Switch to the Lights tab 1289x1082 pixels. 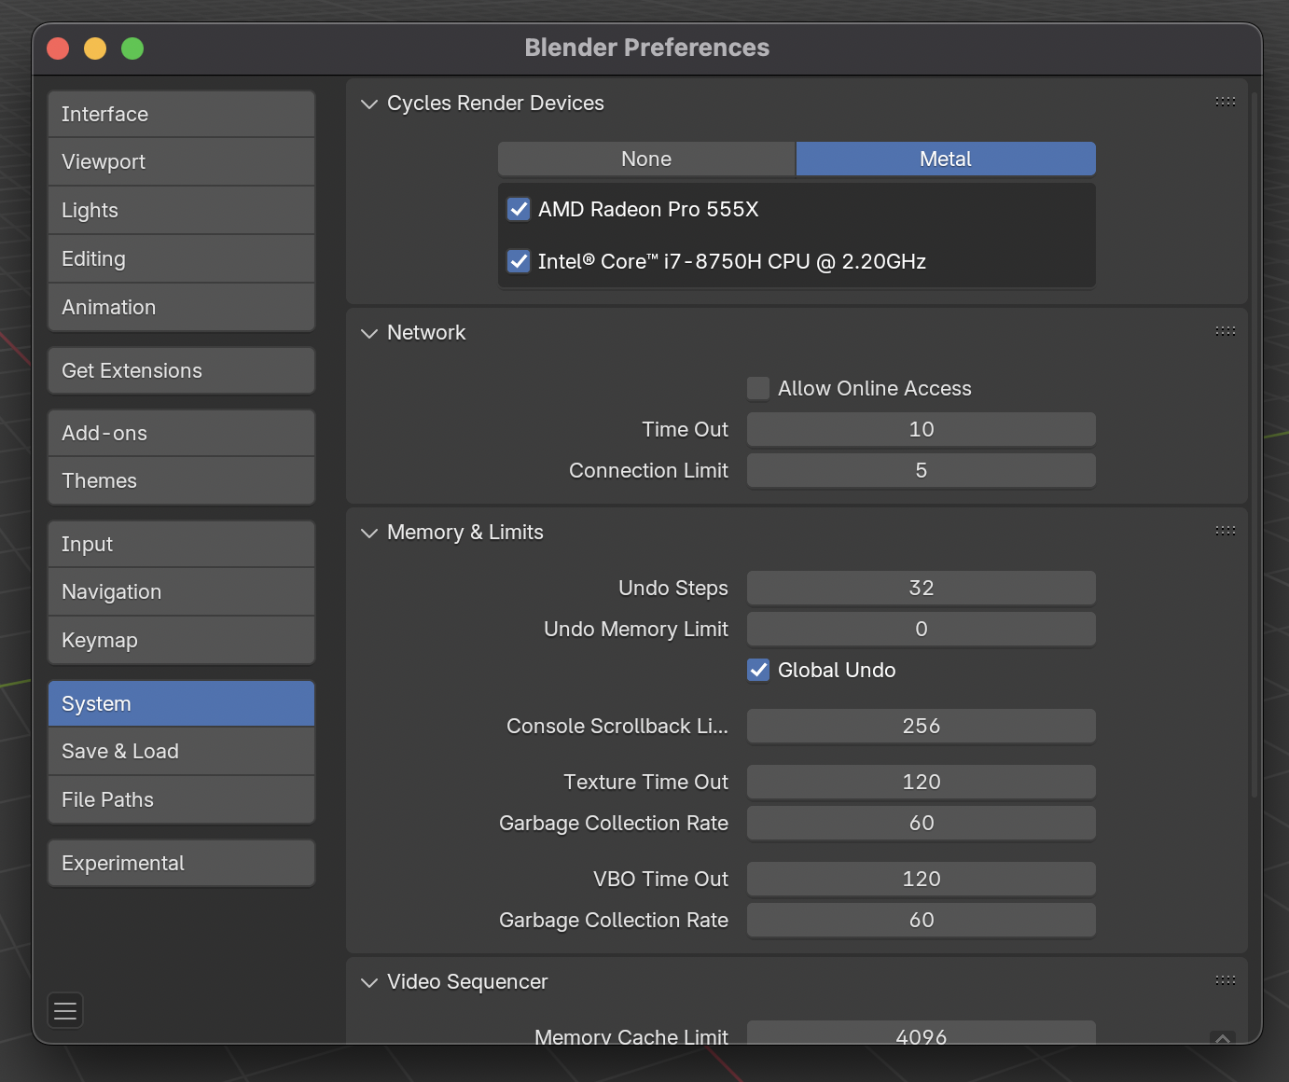pos(181,210)
